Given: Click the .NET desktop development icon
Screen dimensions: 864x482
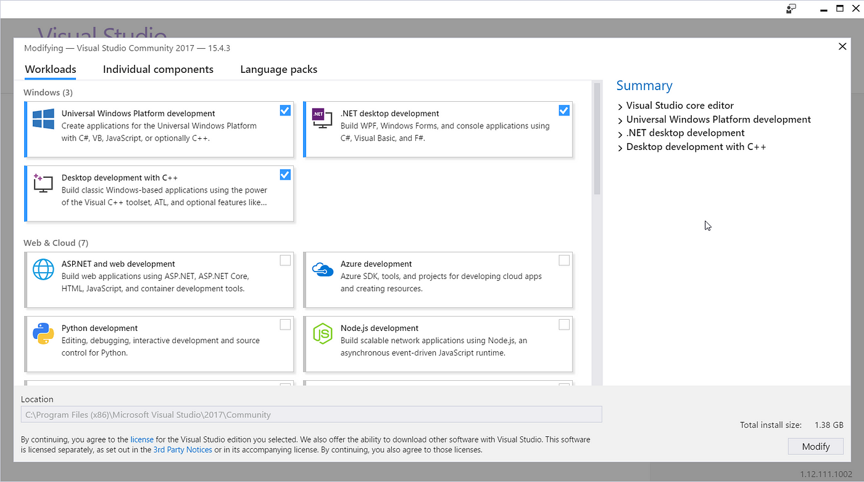Looking at the screenshot, I should point(322,118).
